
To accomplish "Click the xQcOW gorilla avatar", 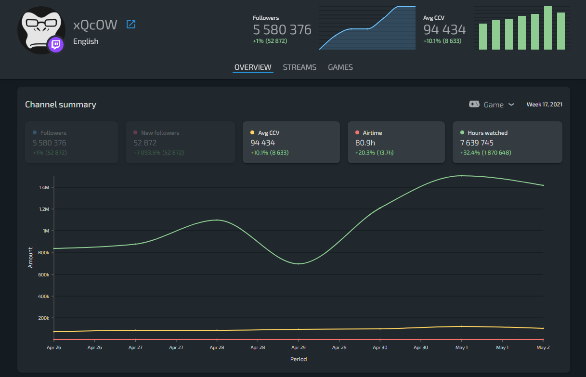I will [x=41, y=30].
